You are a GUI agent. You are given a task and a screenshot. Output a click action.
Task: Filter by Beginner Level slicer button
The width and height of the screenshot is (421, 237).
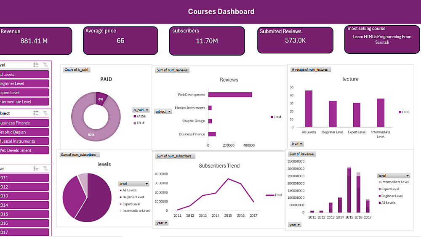point(24,83)
